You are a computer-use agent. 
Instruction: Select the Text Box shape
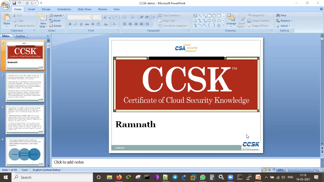[195, 16]
